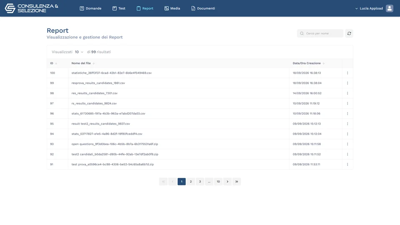Click file stats_61730685-197a-4b3b-963a-e7abd207da03.csv
This screenshot has width=400, height=225.
point(108,113)
